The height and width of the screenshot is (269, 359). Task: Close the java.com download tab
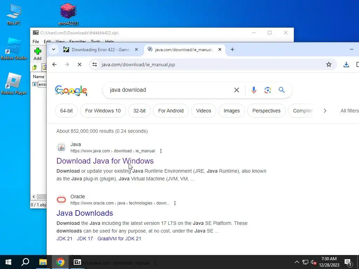pyautogui.click(x=219, y=49)
